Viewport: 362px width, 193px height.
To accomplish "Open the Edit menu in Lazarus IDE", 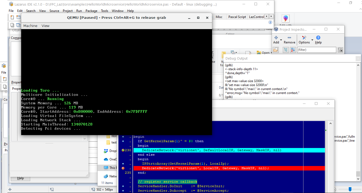I will pos(20,11).
